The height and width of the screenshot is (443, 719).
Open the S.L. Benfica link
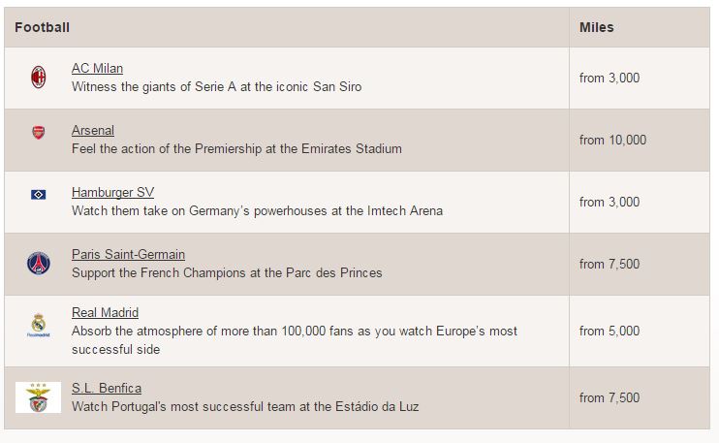click(106, 389)
